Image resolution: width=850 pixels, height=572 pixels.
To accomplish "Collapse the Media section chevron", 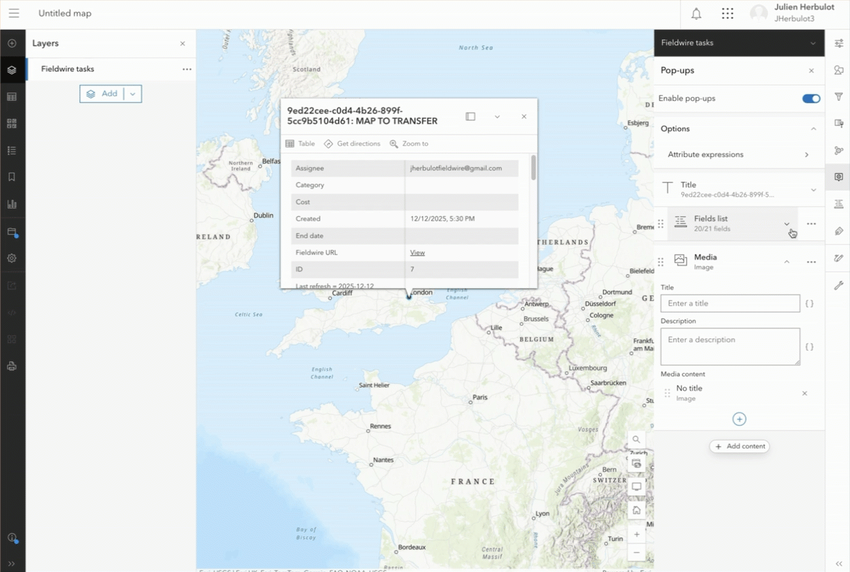I will pyautogui.click(x=787, y=262).
